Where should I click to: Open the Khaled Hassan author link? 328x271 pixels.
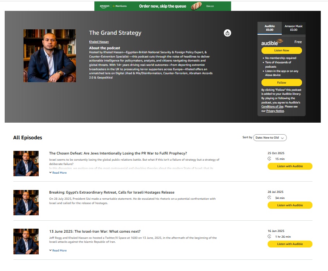coord(99,42)
